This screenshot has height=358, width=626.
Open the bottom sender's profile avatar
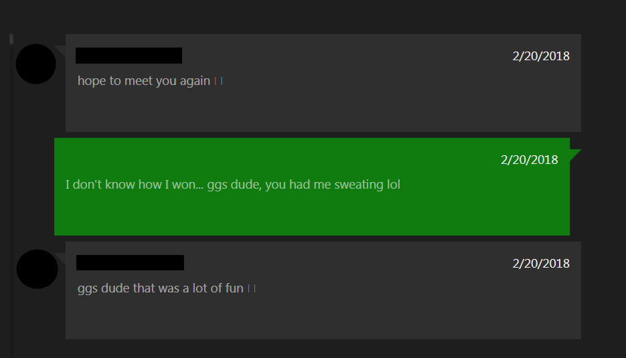tap(37, 269)
